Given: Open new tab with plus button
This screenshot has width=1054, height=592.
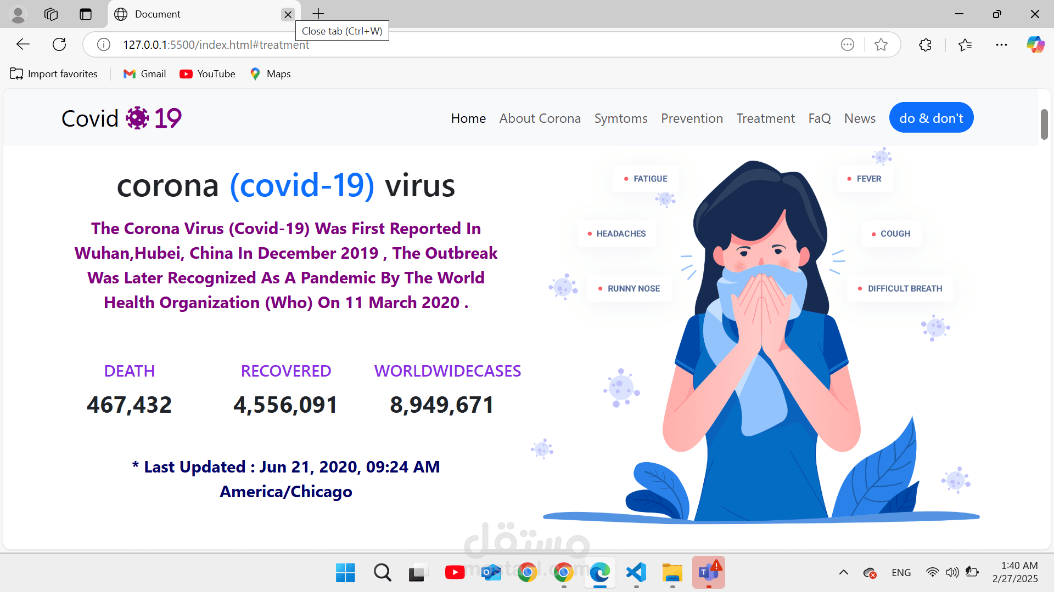Looking at the screenshot, I should [318, 14].
